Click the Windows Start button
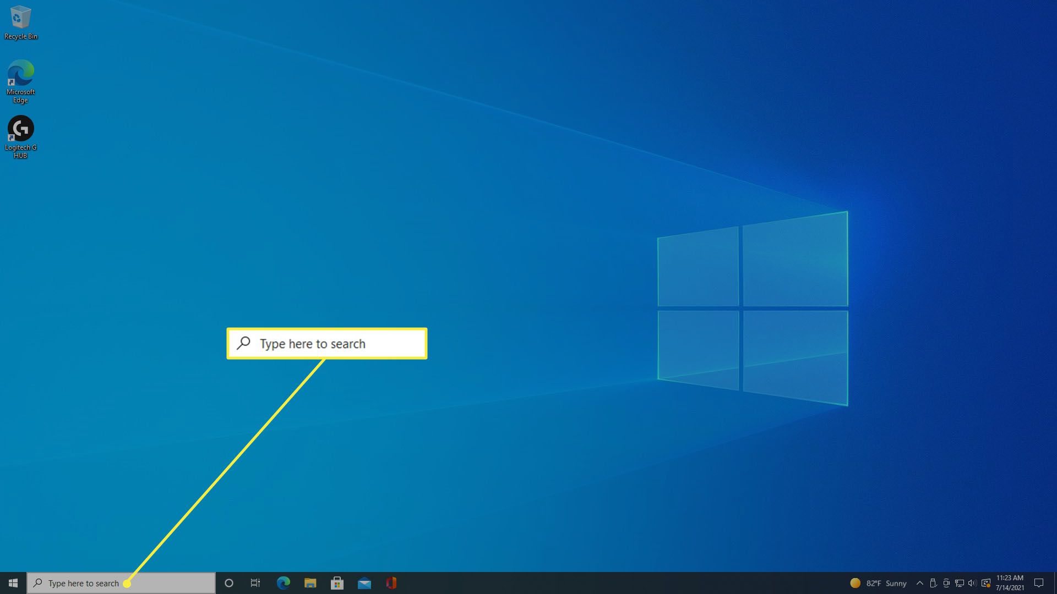Viewport: 1057px width, 594px height. pos(12,582)
